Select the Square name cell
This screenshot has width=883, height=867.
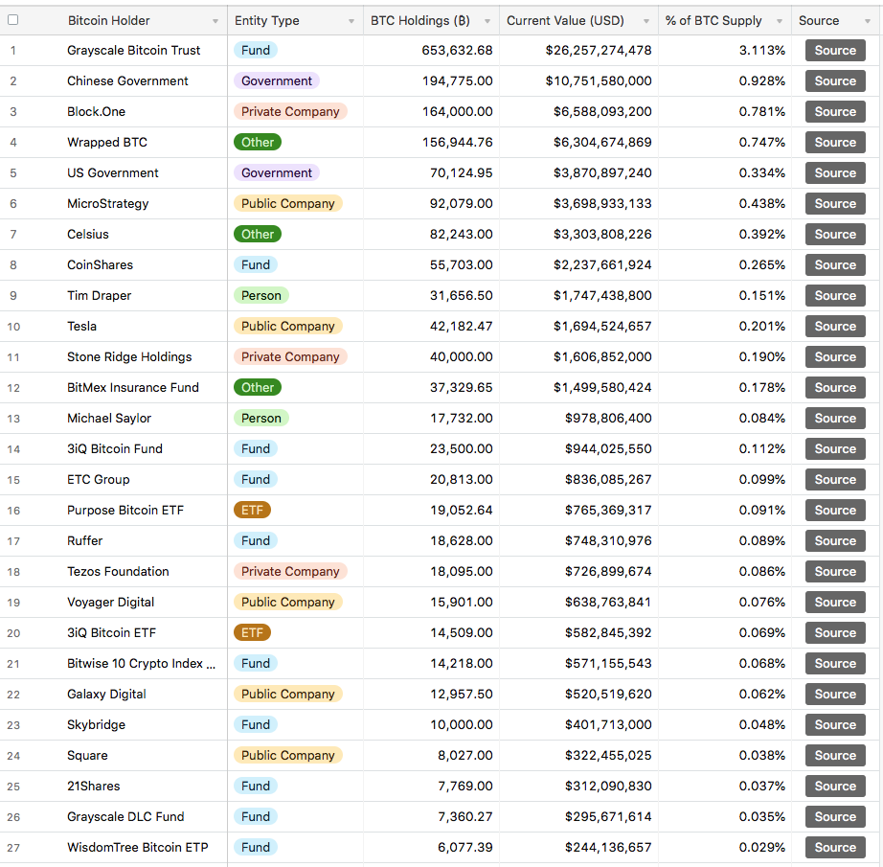[x=87, y=756]
